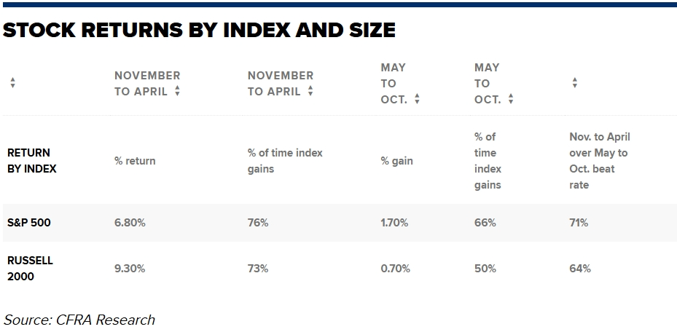Click the 1.70% gain cell
This screenshot has height=332, width=677.
pos(396,223)
